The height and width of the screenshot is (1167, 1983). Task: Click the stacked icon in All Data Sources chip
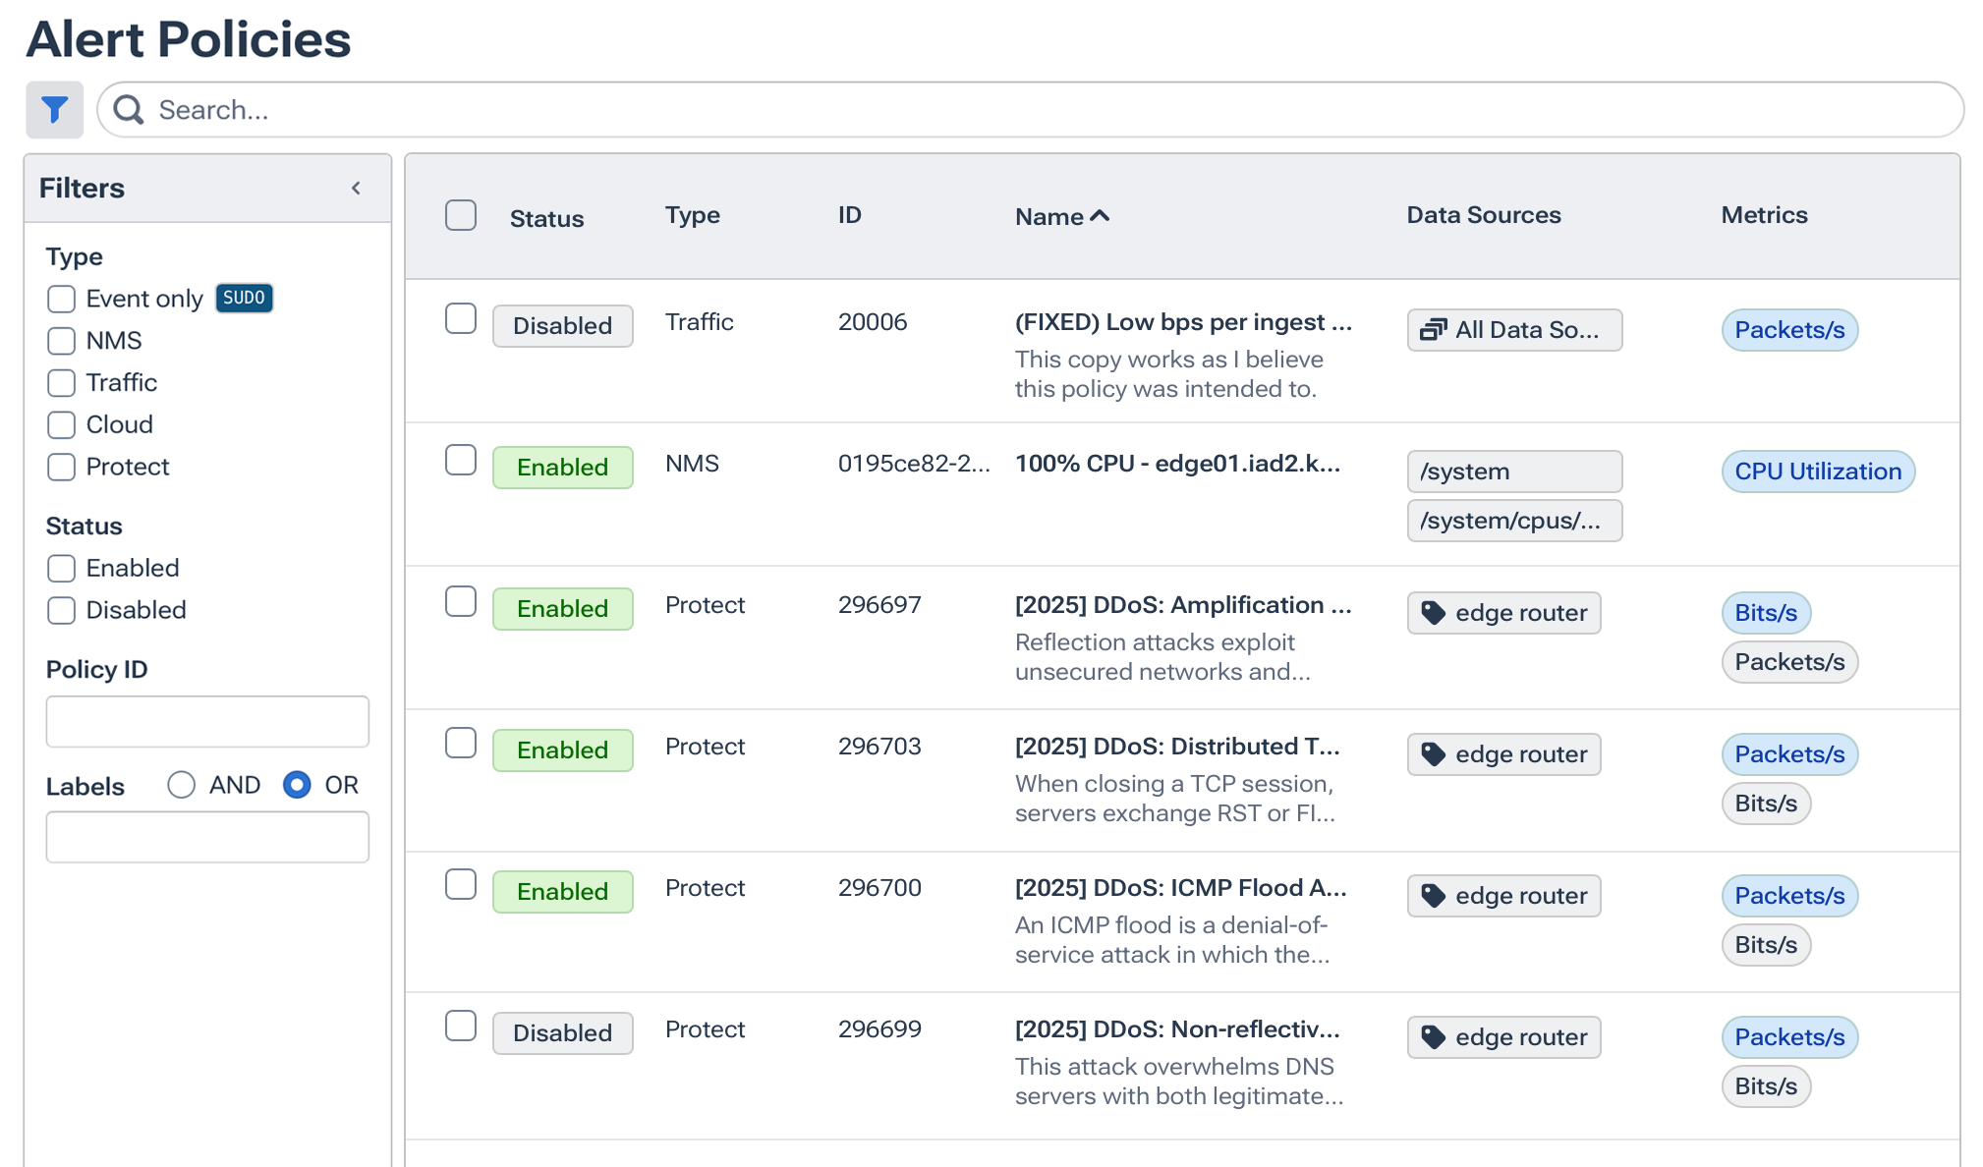click(1433, 330)
